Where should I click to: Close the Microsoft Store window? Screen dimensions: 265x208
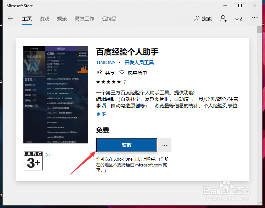pos(255,6)
